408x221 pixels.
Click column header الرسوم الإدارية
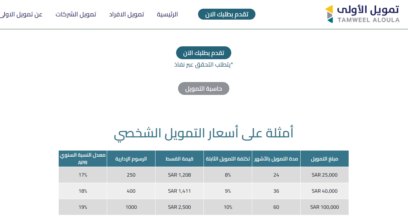(x=131, y=159)
